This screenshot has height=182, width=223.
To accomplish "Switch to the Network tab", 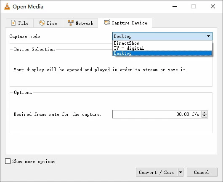I will coord(80,23).
